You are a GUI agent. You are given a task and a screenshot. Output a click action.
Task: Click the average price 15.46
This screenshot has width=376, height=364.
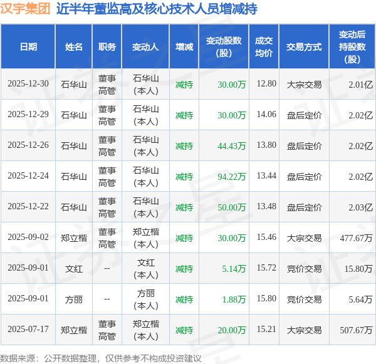click(x=266, y=237)
